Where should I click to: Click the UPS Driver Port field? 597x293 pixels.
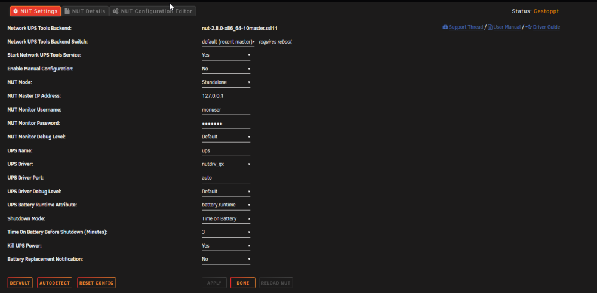pyautogui.click(x=226, y=178)
